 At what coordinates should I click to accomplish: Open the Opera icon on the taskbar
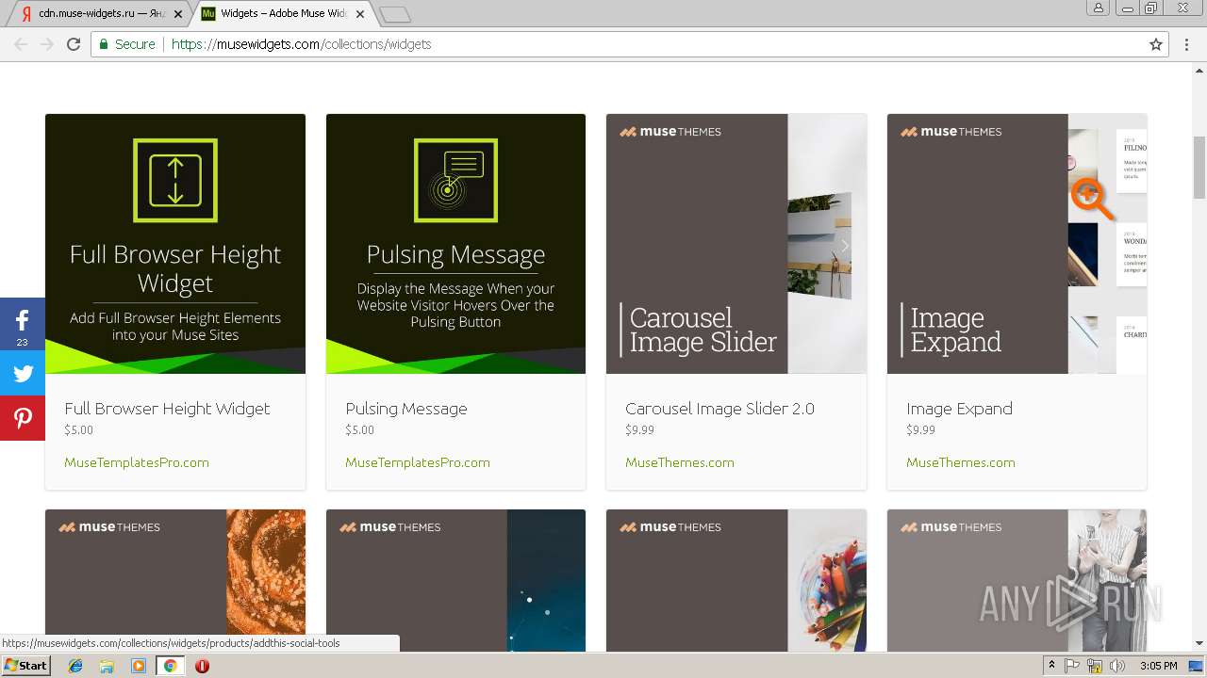tap(202, 666)
